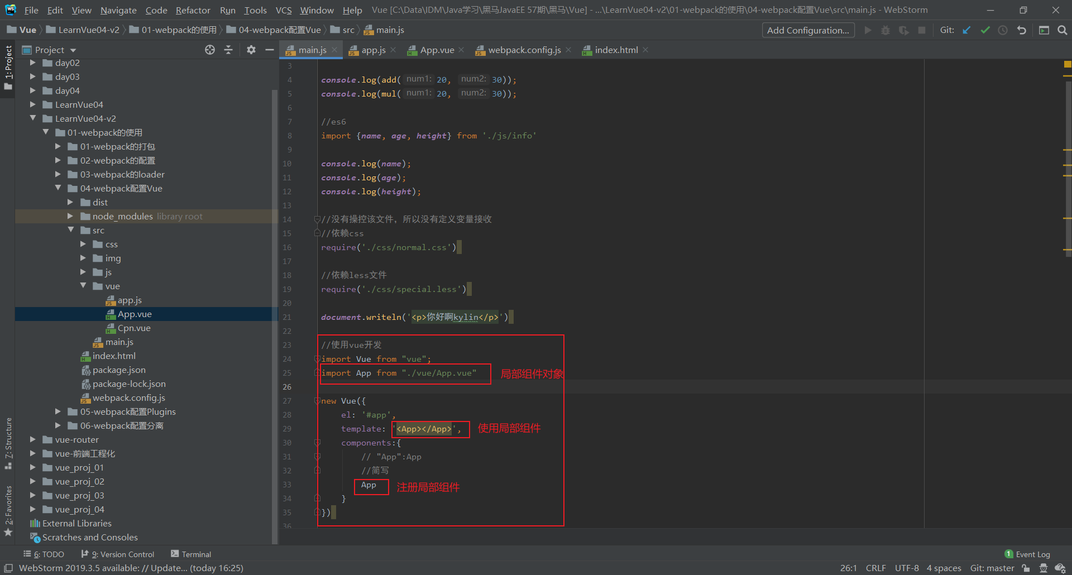This screenshot has height=575, width=1072.
Task: Open Git history clock icon
Action: (x=1003, y=30)
